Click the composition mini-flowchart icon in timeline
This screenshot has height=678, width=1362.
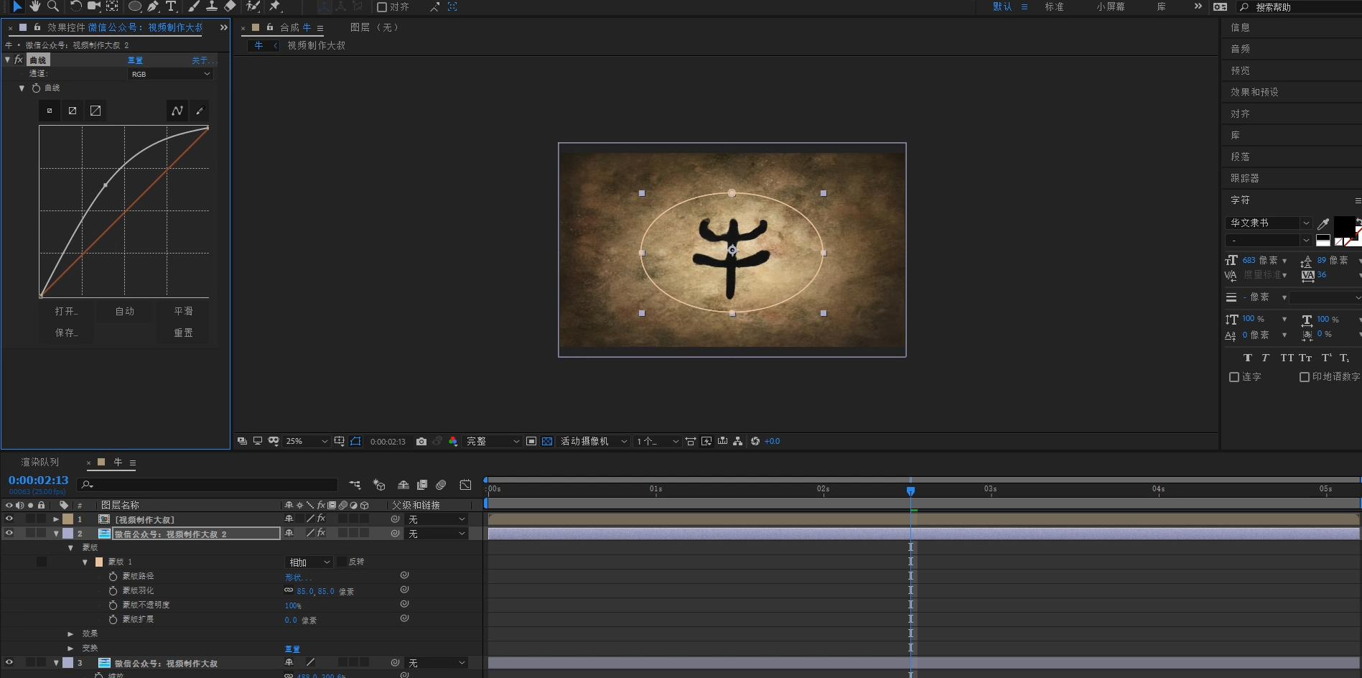click(x=355, y=485)
